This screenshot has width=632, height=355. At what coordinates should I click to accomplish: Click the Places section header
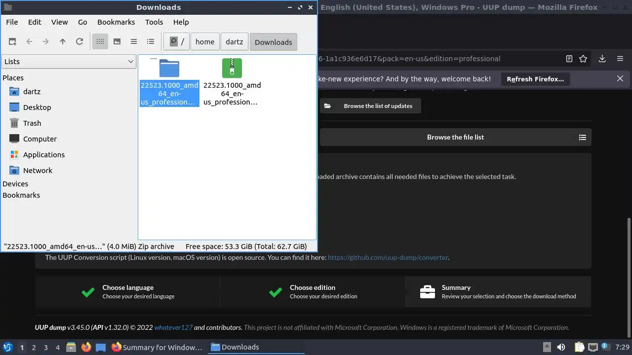pos(13,78)
